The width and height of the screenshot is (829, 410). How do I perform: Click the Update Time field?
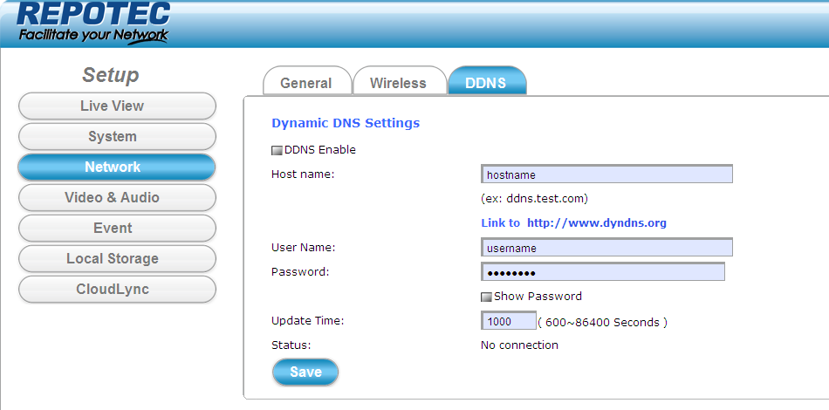[x=508, y=321]
